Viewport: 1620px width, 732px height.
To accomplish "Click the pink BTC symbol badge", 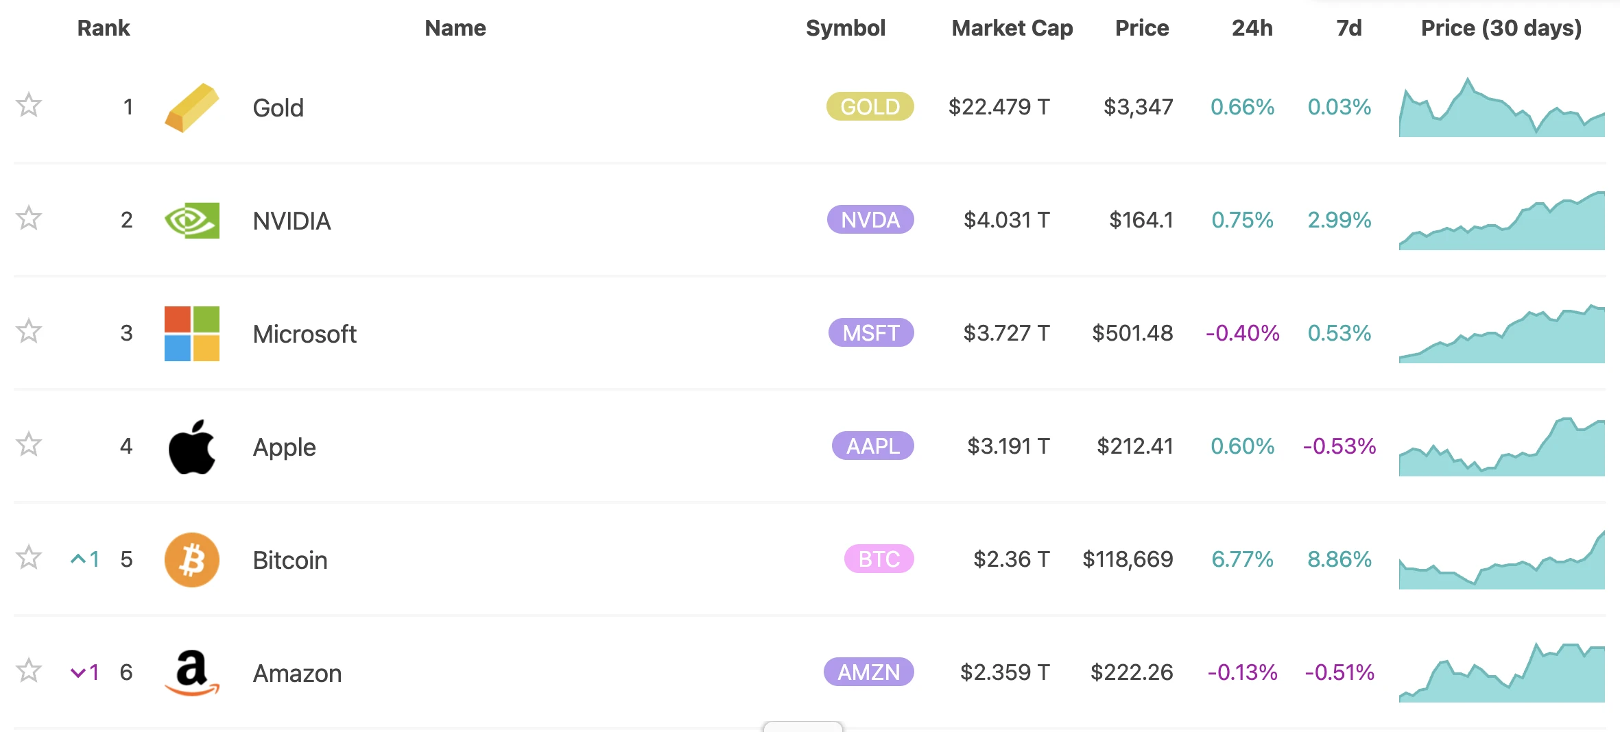I will (879, 559).
